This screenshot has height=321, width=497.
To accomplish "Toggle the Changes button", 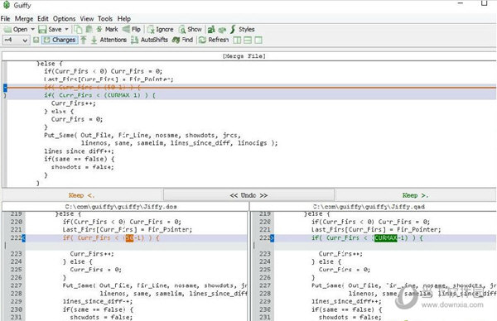I will tap(60, 40).
